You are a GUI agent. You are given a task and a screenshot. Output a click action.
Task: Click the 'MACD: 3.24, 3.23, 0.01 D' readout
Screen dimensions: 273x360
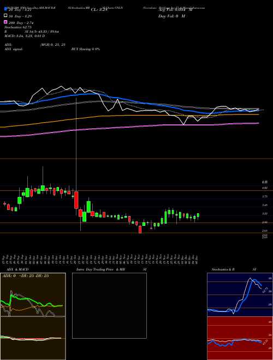pos(25,36)
